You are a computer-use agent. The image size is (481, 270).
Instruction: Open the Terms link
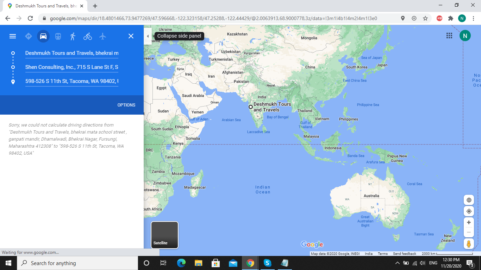point(383,253)
